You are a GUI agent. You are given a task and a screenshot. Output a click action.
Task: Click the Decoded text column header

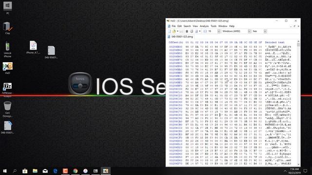click(274, 42)
